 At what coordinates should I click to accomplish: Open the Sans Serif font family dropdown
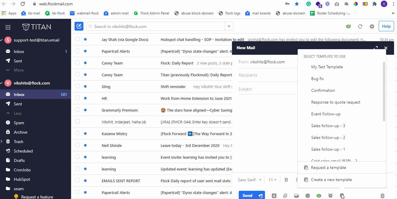(250, 180)
